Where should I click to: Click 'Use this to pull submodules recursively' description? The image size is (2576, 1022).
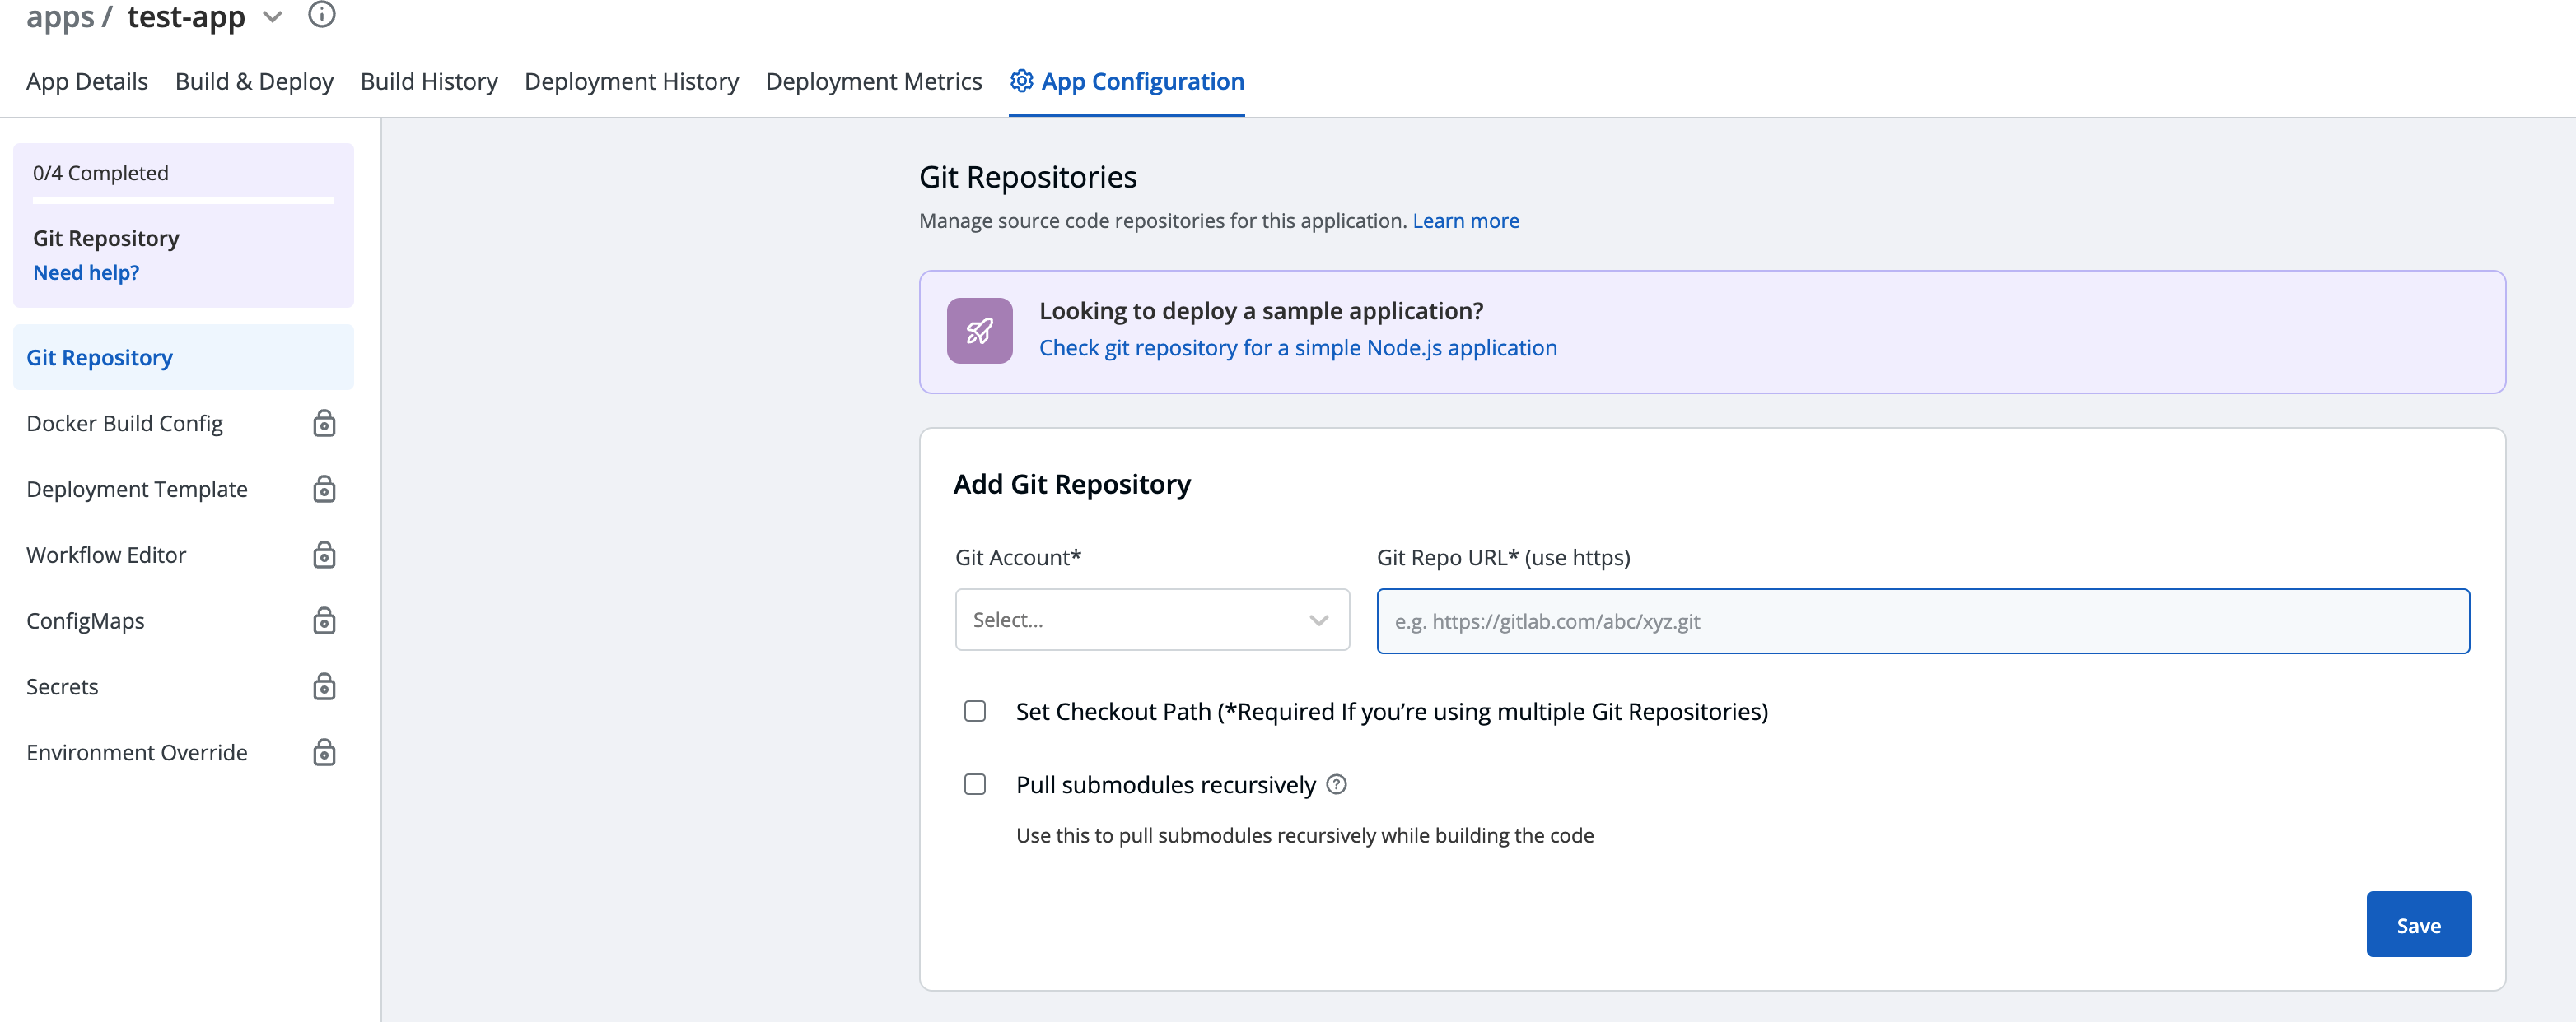(1304, 835)
